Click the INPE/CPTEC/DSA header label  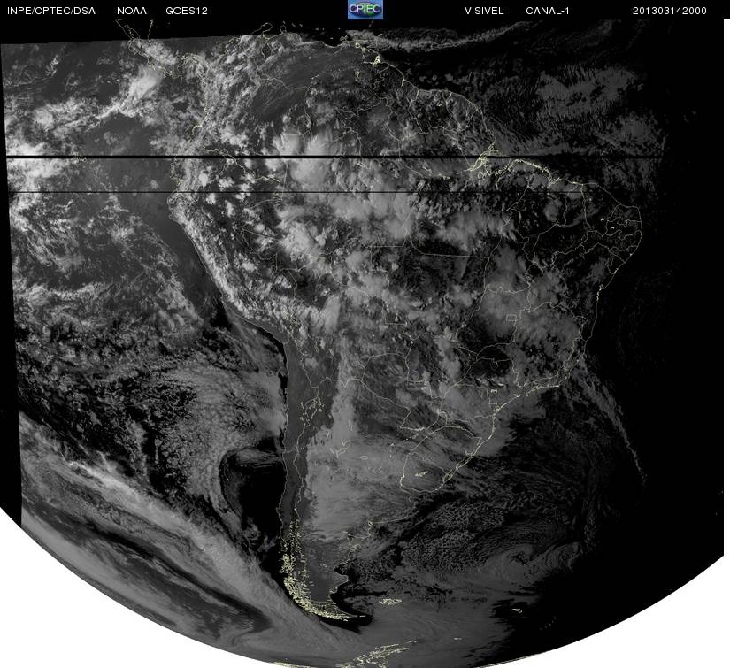coord(51,11)
